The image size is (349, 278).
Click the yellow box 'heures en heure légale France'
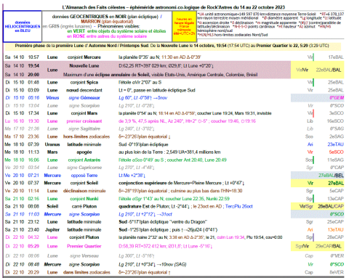[184, 26]
